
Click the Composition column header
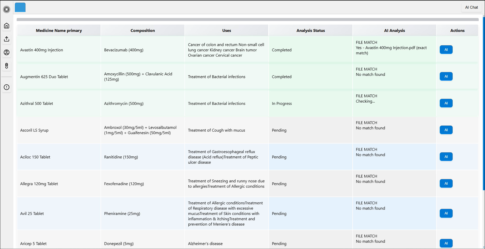(143, 31)
